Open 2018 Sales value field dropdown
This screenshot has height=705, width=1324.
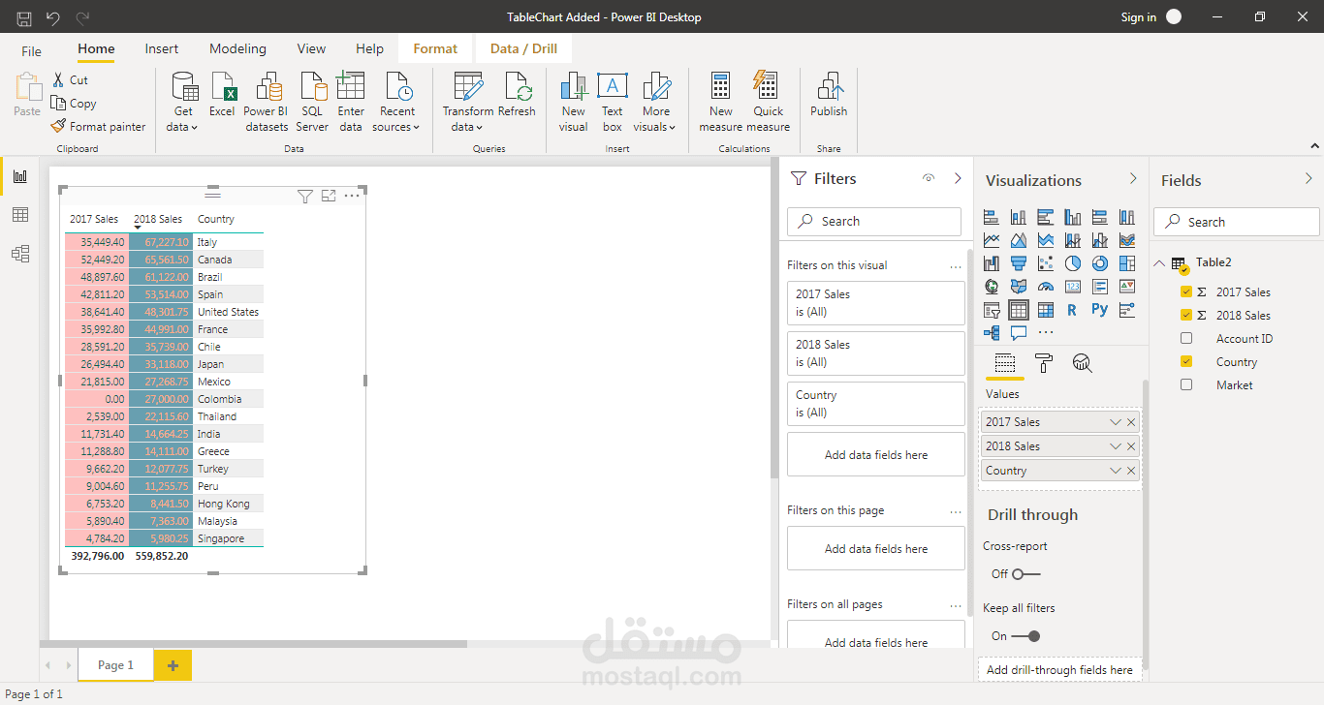[x=1116, y=446]
